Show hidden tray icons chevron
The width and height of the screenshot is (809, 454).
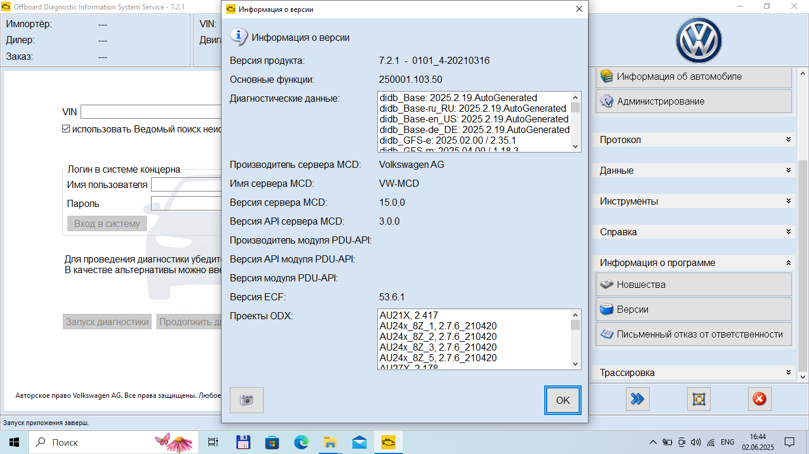[x=653, y=442]
